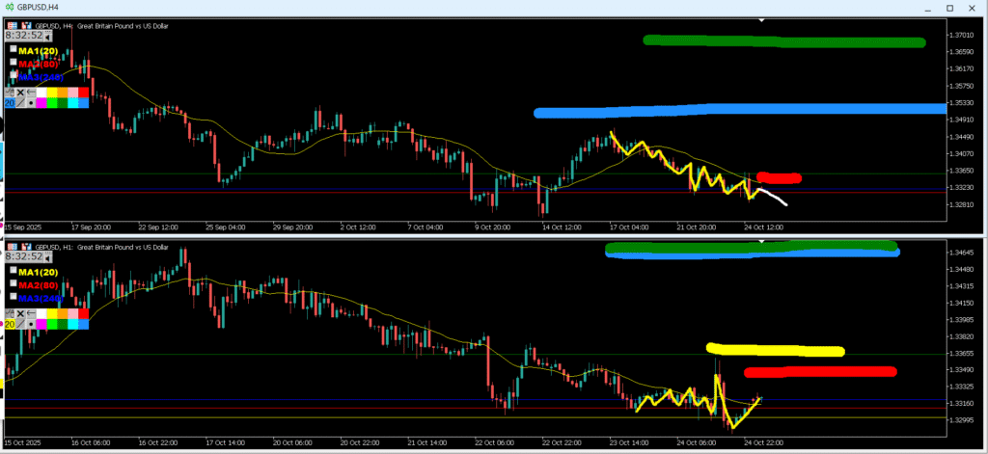Click the left arrow undo icon in H1 panel
This screenshot has width=988, height=454.
pyautogui.click(x=31, y=313)
